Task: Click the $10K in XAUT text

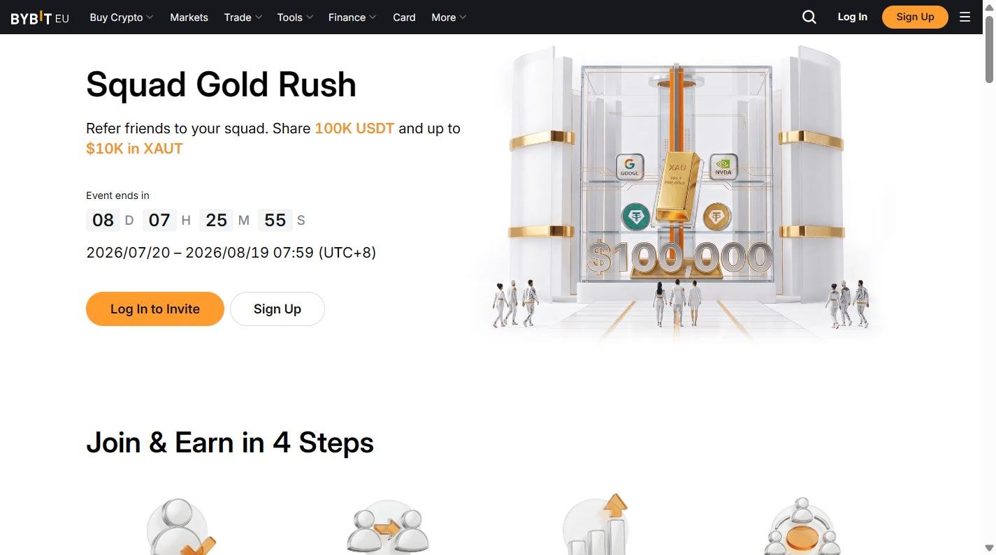Action: (134, 149)
